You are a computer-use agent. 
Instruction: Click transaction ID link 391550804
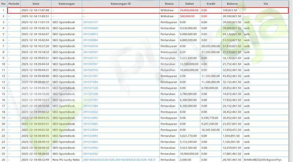[90, 40]
